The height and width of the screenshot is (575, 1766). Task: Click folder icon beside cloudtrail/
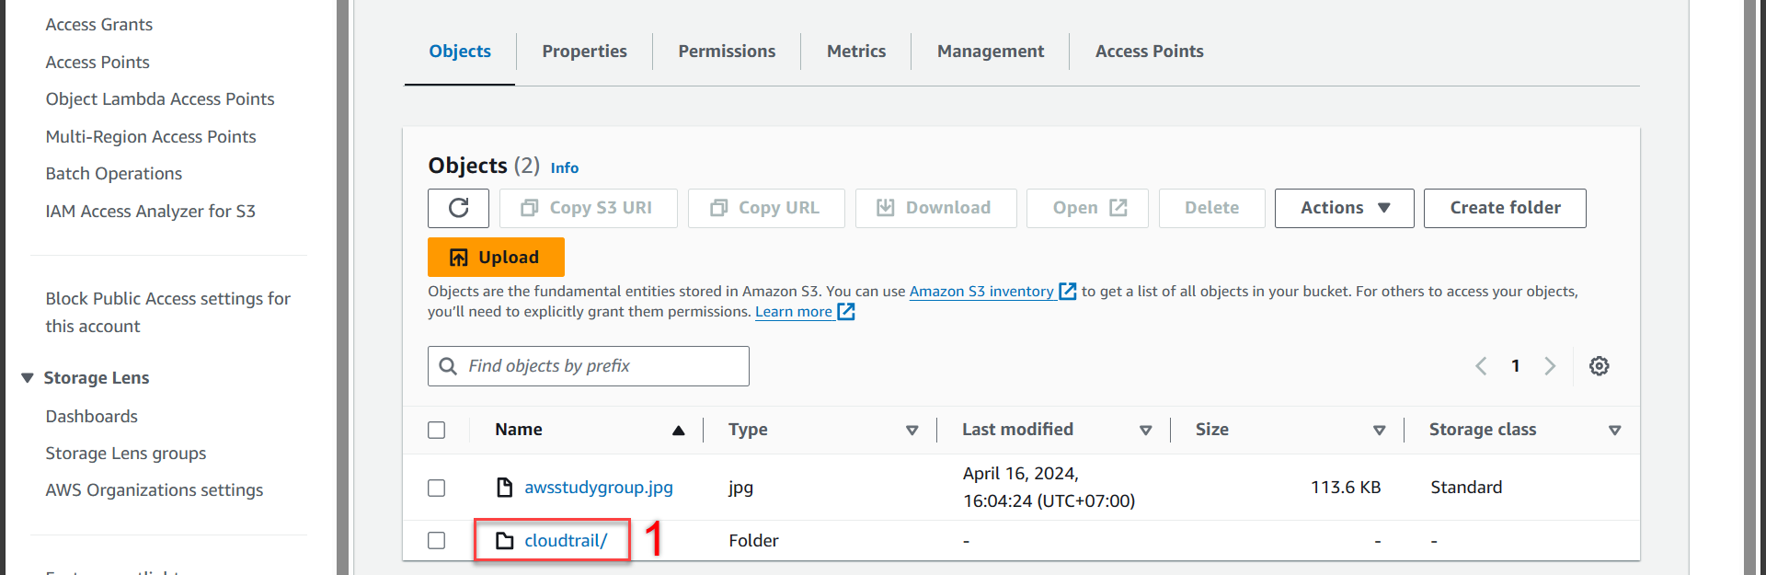[504, 541]
